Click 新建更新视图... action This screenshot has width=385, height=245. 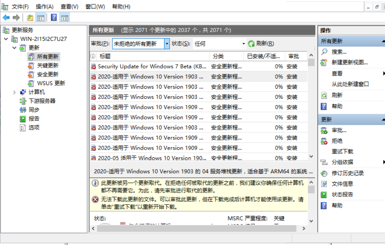[x=350, y=62]
